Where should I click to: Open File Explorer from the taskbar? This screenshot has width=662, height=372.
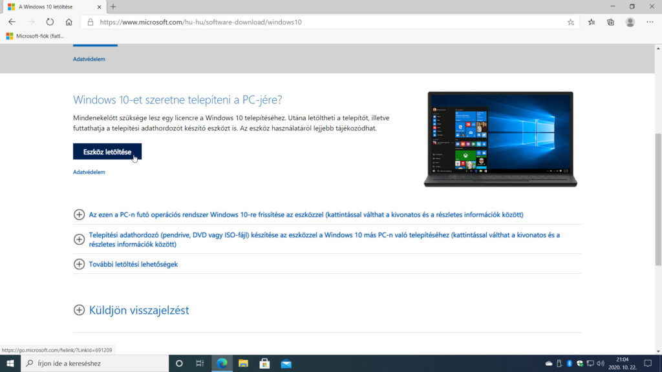tap(243, 363)
